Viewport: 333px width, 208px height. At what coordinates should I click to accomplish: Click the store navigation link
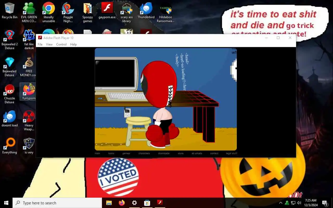(181, 153)
